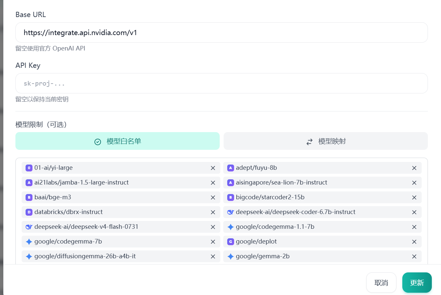
Task: Click the API Key label
Action: point(28,65)
